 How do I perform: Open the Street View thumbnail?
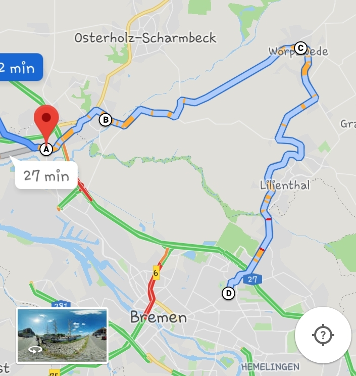[62, 336]
